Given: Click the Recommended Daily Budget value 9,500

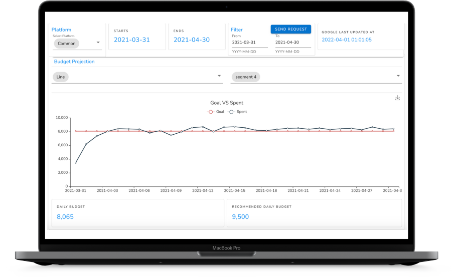Looking at the screenshot, I should pos(240,217).
